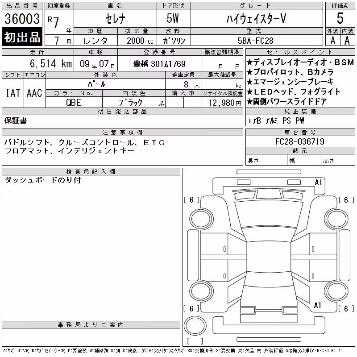Select the shift type IAT

point(13,93)
